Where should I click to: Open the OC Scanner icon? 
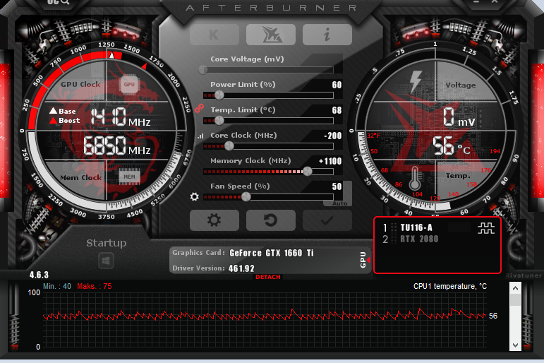59,2
